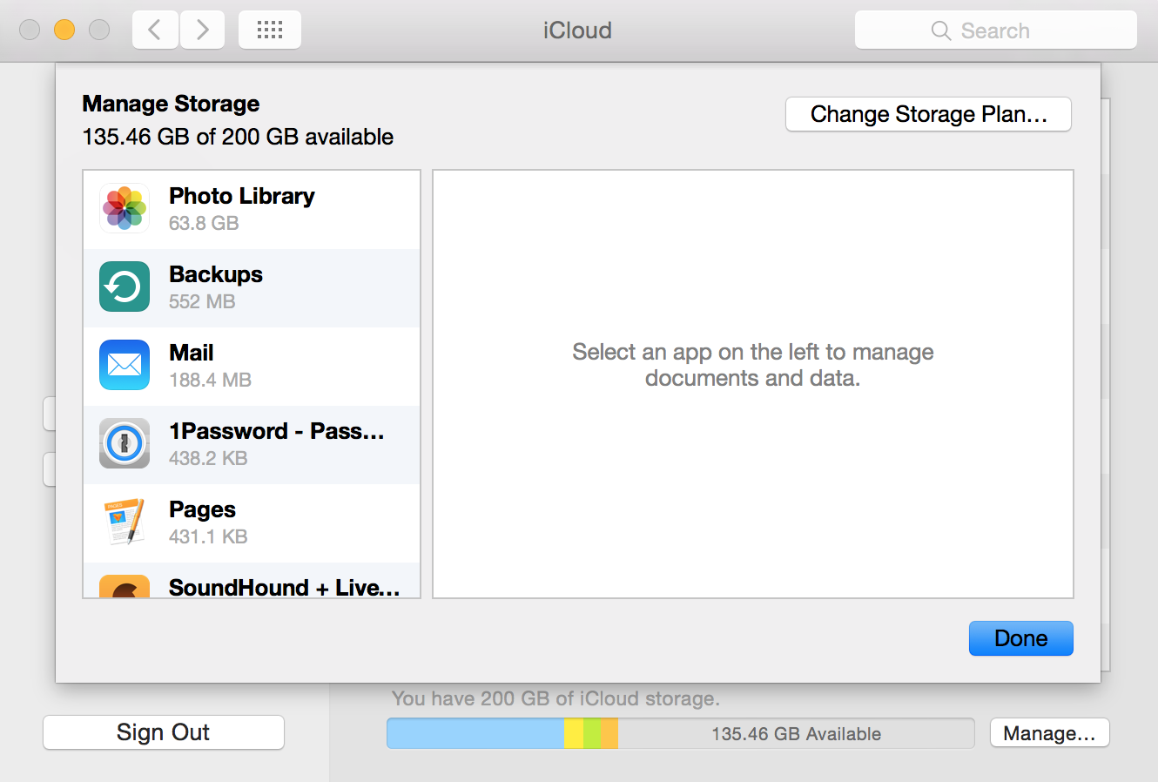Click the yellow minimize window button
The height and width of the screenshot is (782, 1158).
click(x=64, y=30)
